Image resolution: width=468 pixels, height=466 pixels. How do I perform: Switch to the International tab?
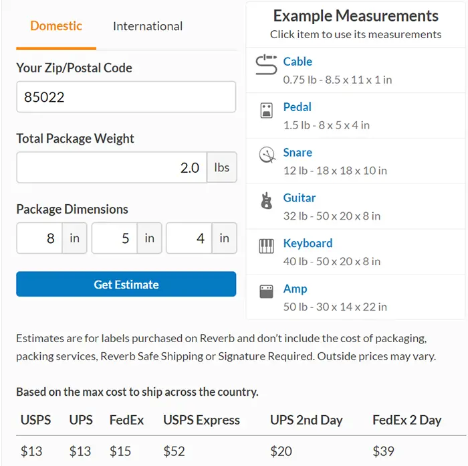click(x=148, y=26)
